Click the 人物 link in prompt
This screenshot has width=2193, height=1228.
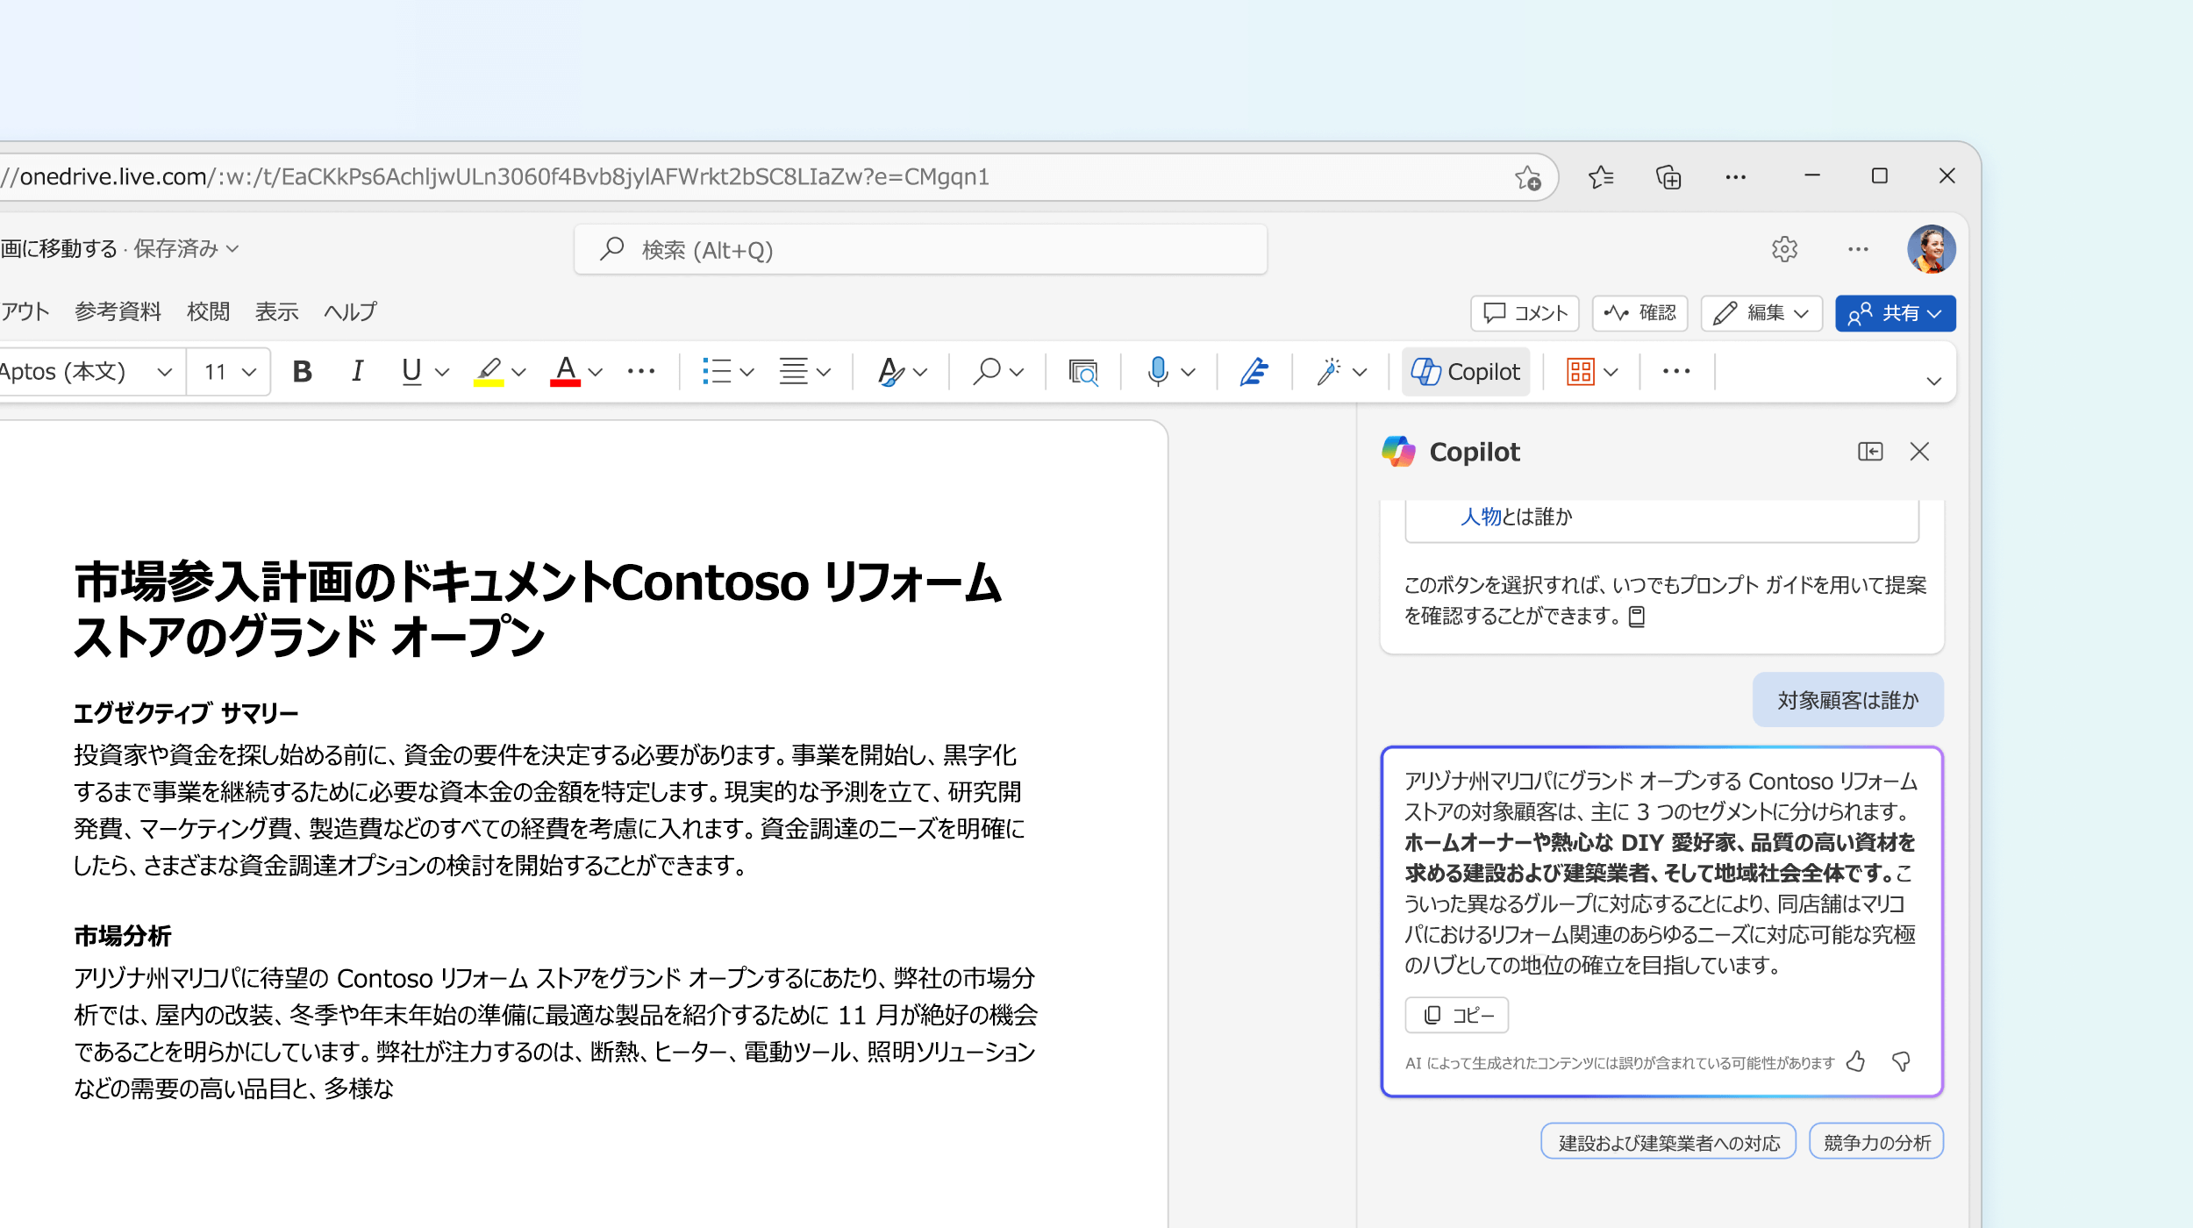1481,517
